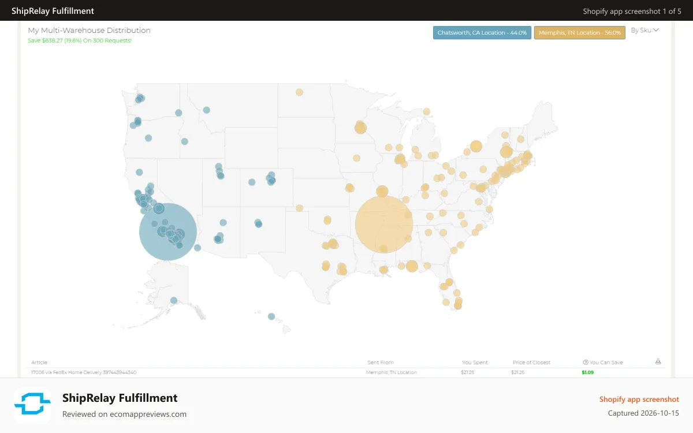The height and width of the screenshot is (433, 693).
Task: Click the download icon above the savings table
Action: (x=658, y=362)
